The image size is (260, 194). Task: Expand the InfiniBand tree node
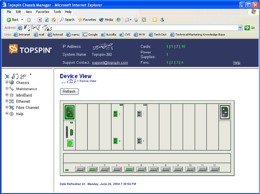click(x=7, y=95)
